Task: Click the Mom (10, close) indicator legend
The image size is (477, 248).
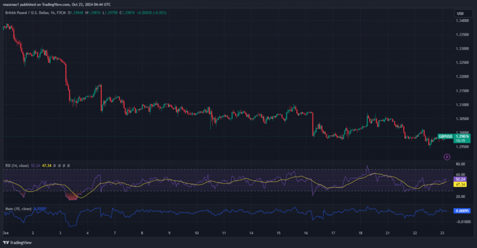Action: [18, 209]
